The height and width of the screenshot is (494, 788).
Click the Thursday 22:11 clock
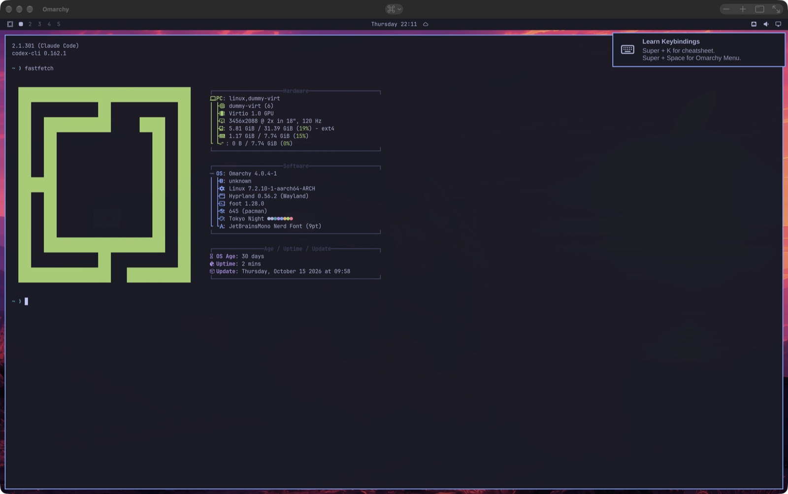coord(394,24)
